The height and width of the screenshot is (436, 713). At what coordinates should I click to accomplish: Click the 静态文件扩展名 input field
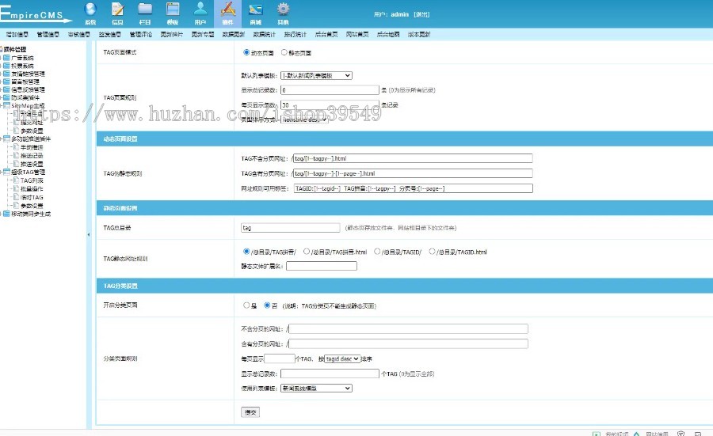322,266
